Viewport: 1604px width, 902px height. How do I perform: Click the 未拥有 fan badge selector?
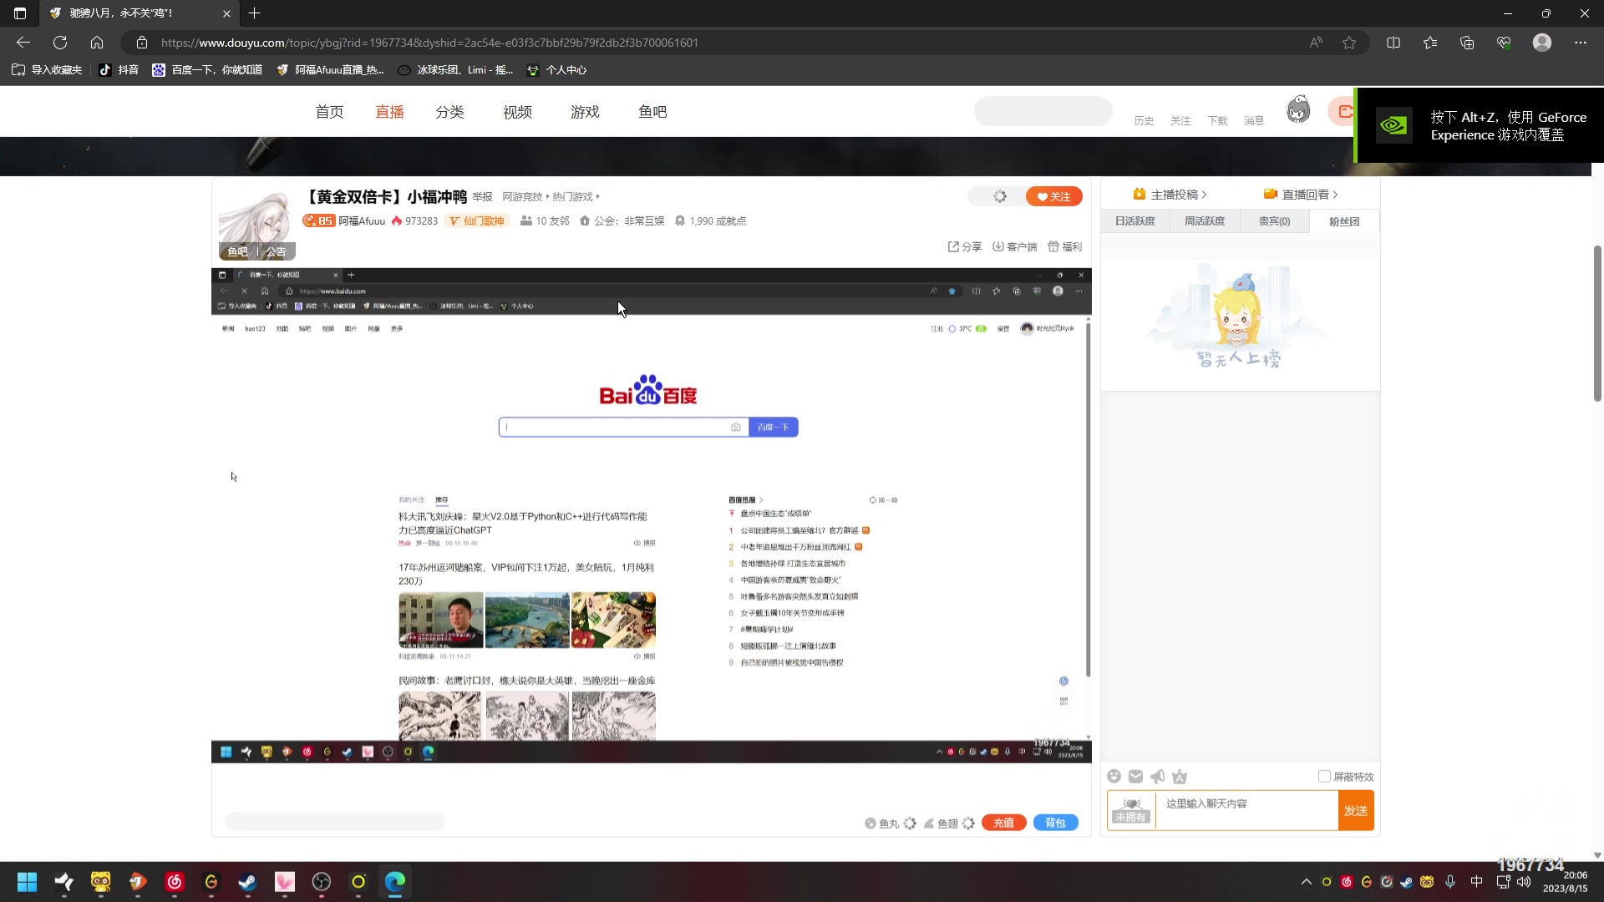pyautogui.click(x=1130, y=810)
